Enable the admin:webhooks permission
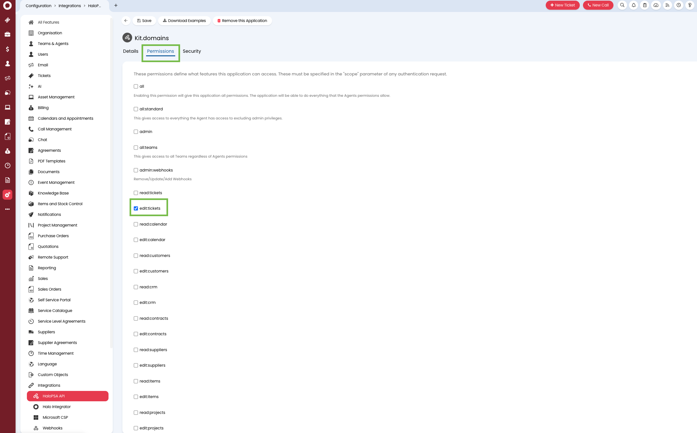This screenshot has height=433, width=697. point(136,170)
